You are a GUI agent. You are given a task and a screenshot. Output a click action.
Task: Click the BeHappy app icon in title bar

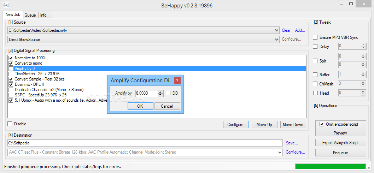[6, 5]
